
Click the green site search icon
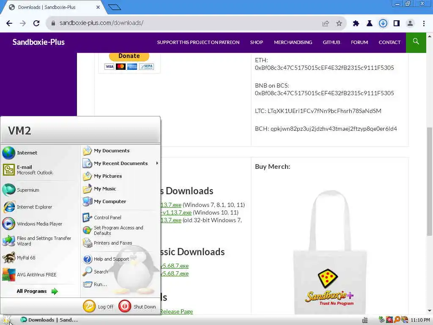pos(416,43)
